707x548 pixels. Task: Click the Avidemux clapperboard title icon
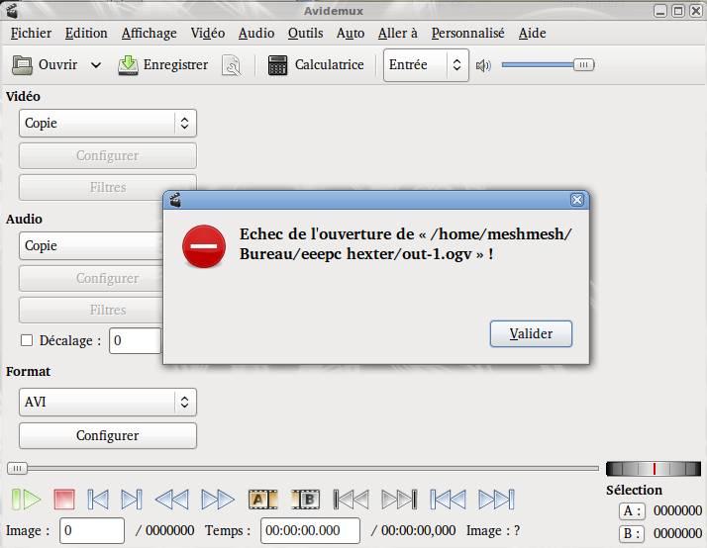point(13,10)
